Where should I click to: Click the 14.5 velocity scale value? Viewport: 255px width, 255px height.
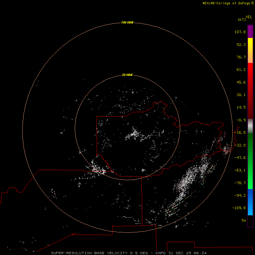241,107
